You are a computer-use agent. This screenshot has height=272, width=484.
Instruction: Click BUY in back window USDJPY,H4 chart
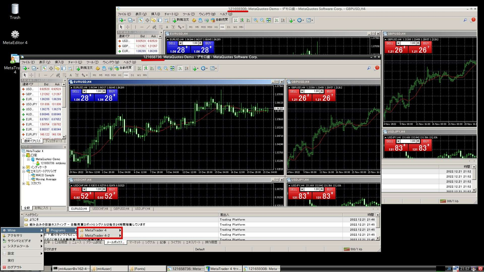click(426, 141)
